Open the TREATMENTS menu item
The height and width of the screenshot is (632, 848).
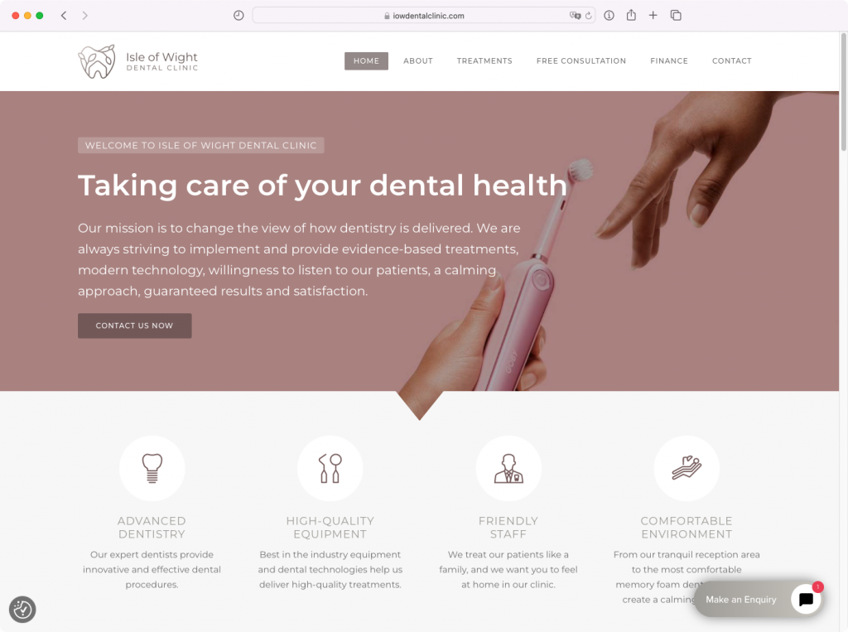(484, 61)
